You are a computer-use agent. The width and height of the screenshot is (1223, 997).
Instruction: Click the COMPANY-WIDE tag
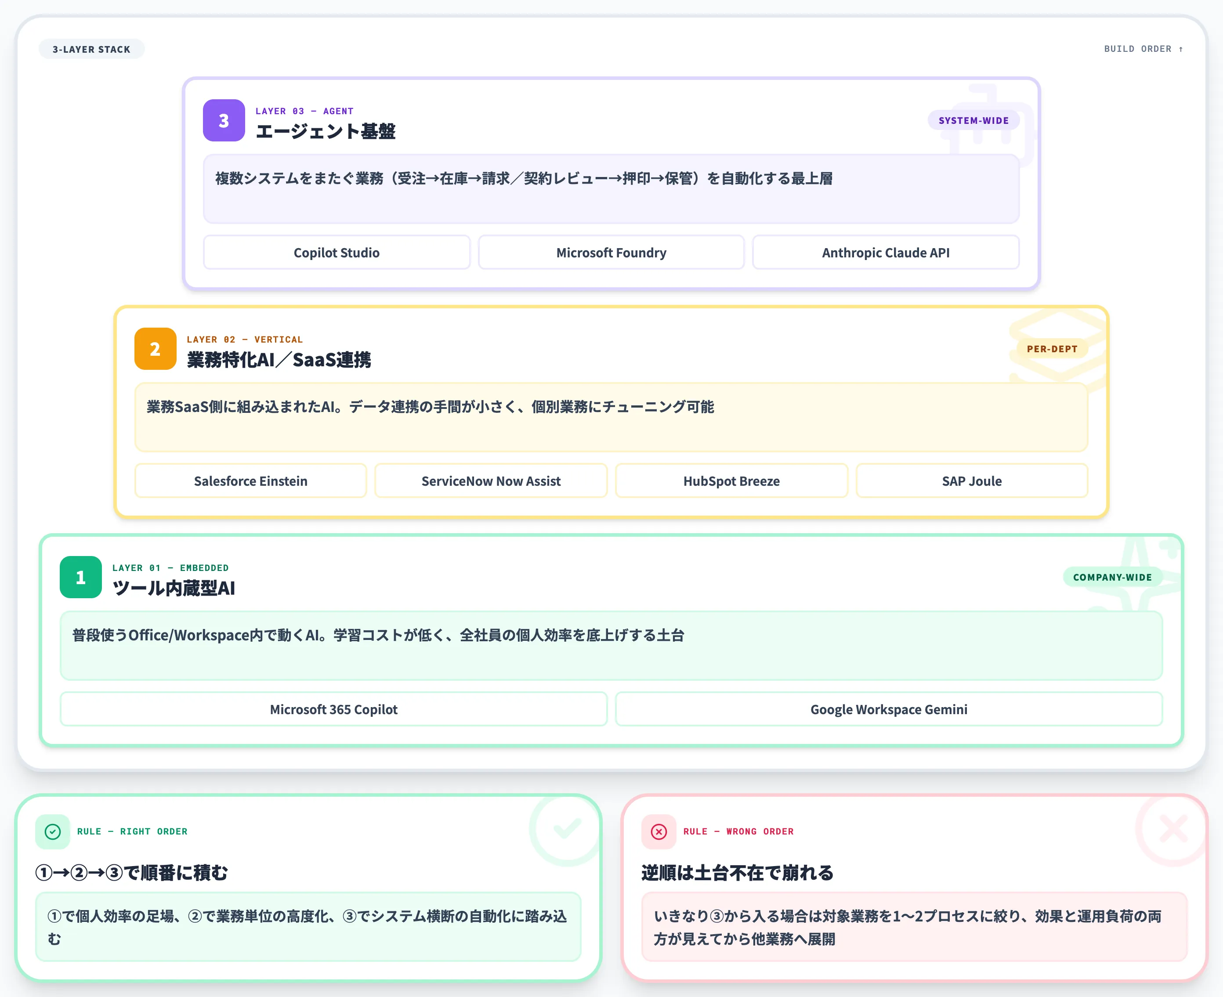(x=1113, y=577)
